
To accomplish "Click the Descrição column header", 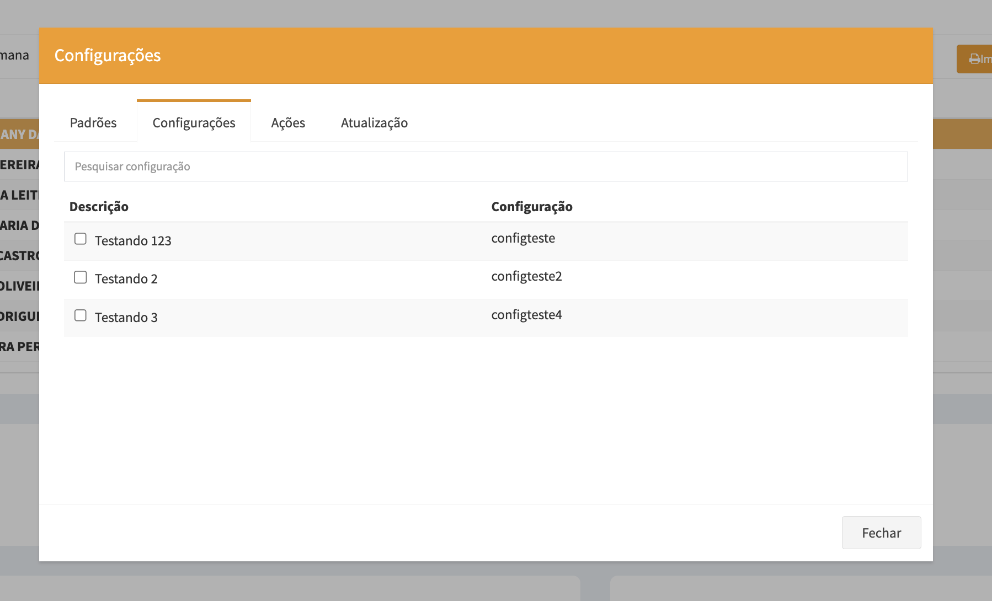I will pos(99,207).
